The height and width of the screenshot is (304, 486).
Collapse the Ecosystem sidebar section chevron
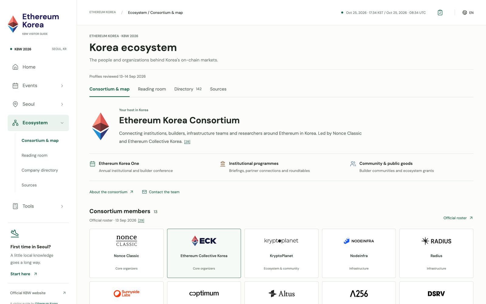tap(62, 123)
